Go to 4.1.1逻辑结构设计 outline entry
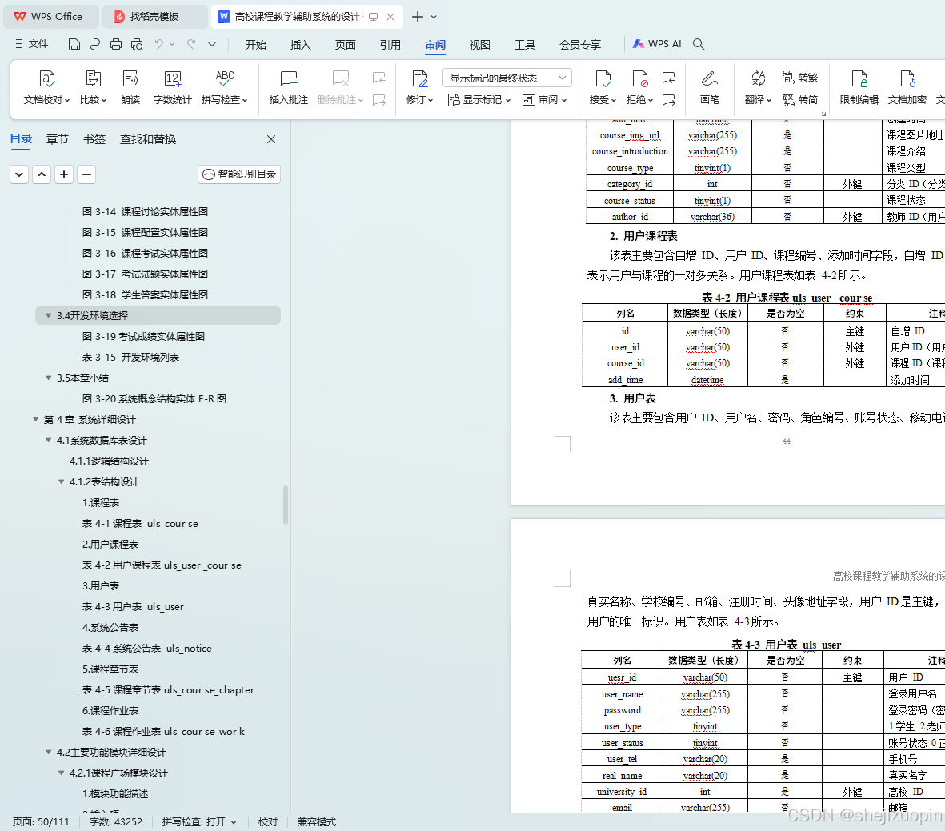 109,461
